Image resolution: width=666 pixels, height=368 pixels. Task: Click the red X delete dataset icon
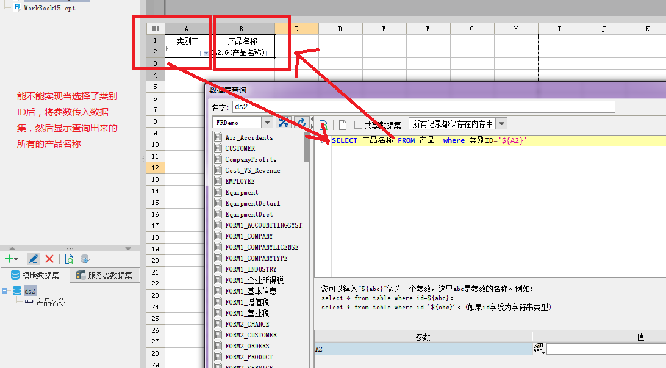(x=49, y=259)
